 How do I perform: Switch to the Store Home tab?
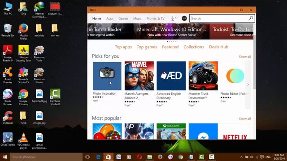97,18
